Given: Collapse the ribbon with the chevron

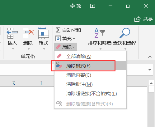Looking at the screenshot, I should pyautogui.click(x=150, y=57).
